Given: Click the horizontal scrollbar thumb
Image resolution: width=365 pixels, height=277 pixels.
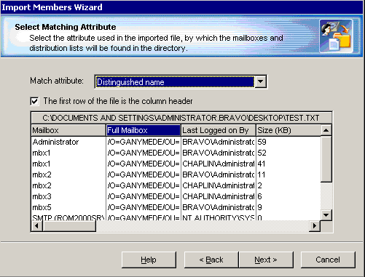Looking at the screenshot, I should point(69,226).
